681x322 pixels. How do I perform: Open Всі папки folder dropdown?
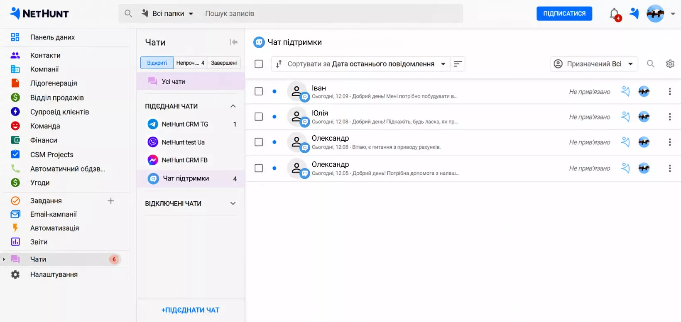(168, 14)
